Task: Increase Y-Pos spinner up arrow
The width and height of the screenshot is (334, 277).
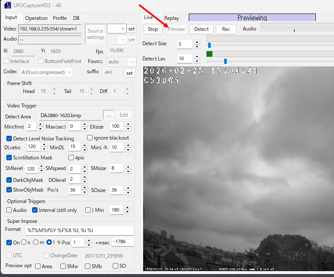Action: tap(89, 240)
